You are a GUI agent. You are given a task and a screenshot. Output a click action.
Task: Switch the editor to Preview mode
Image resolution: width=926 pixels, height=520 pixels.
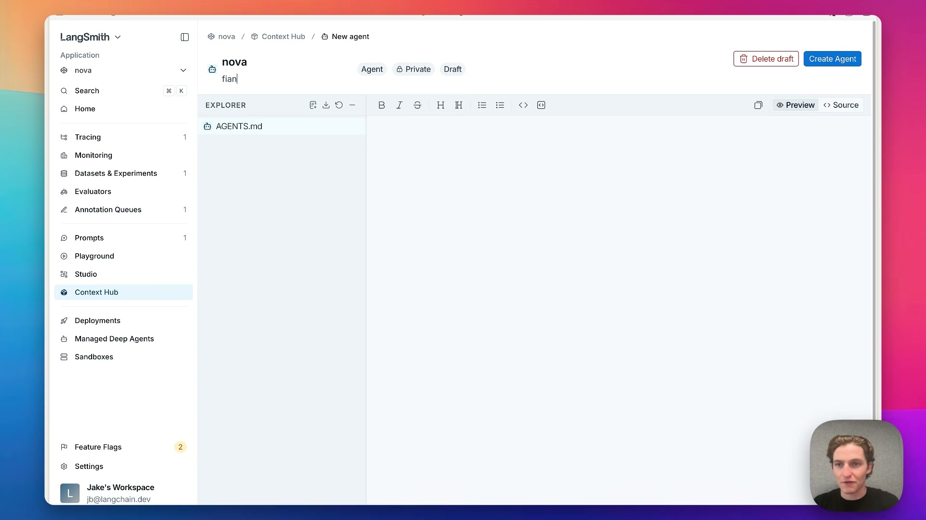[x=795, y=105]
